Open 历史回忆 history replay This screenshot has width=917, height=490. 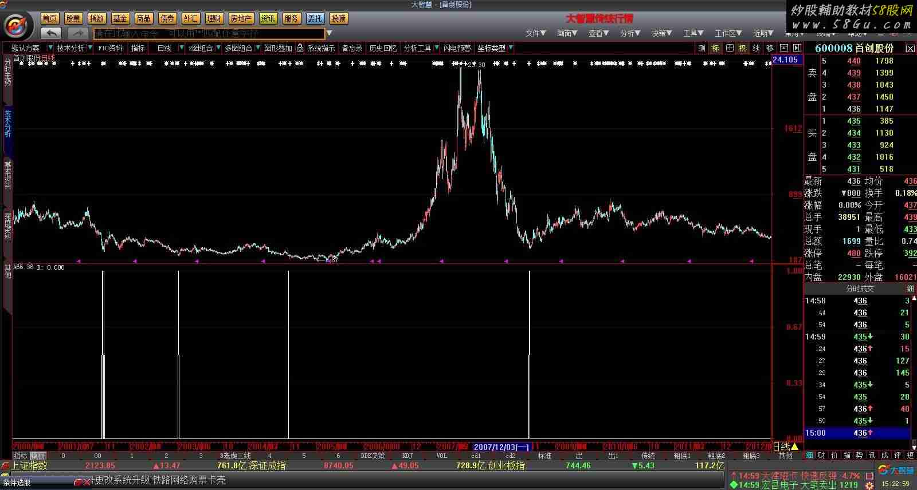tap(383, 48)
